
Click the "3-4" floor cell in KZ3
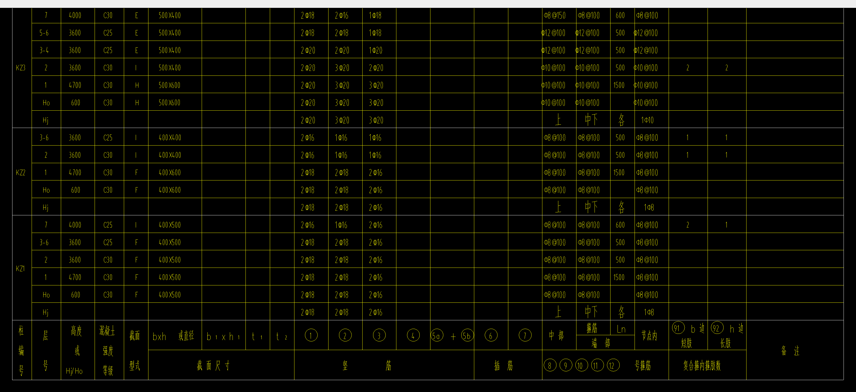click(x=44, y=50)
